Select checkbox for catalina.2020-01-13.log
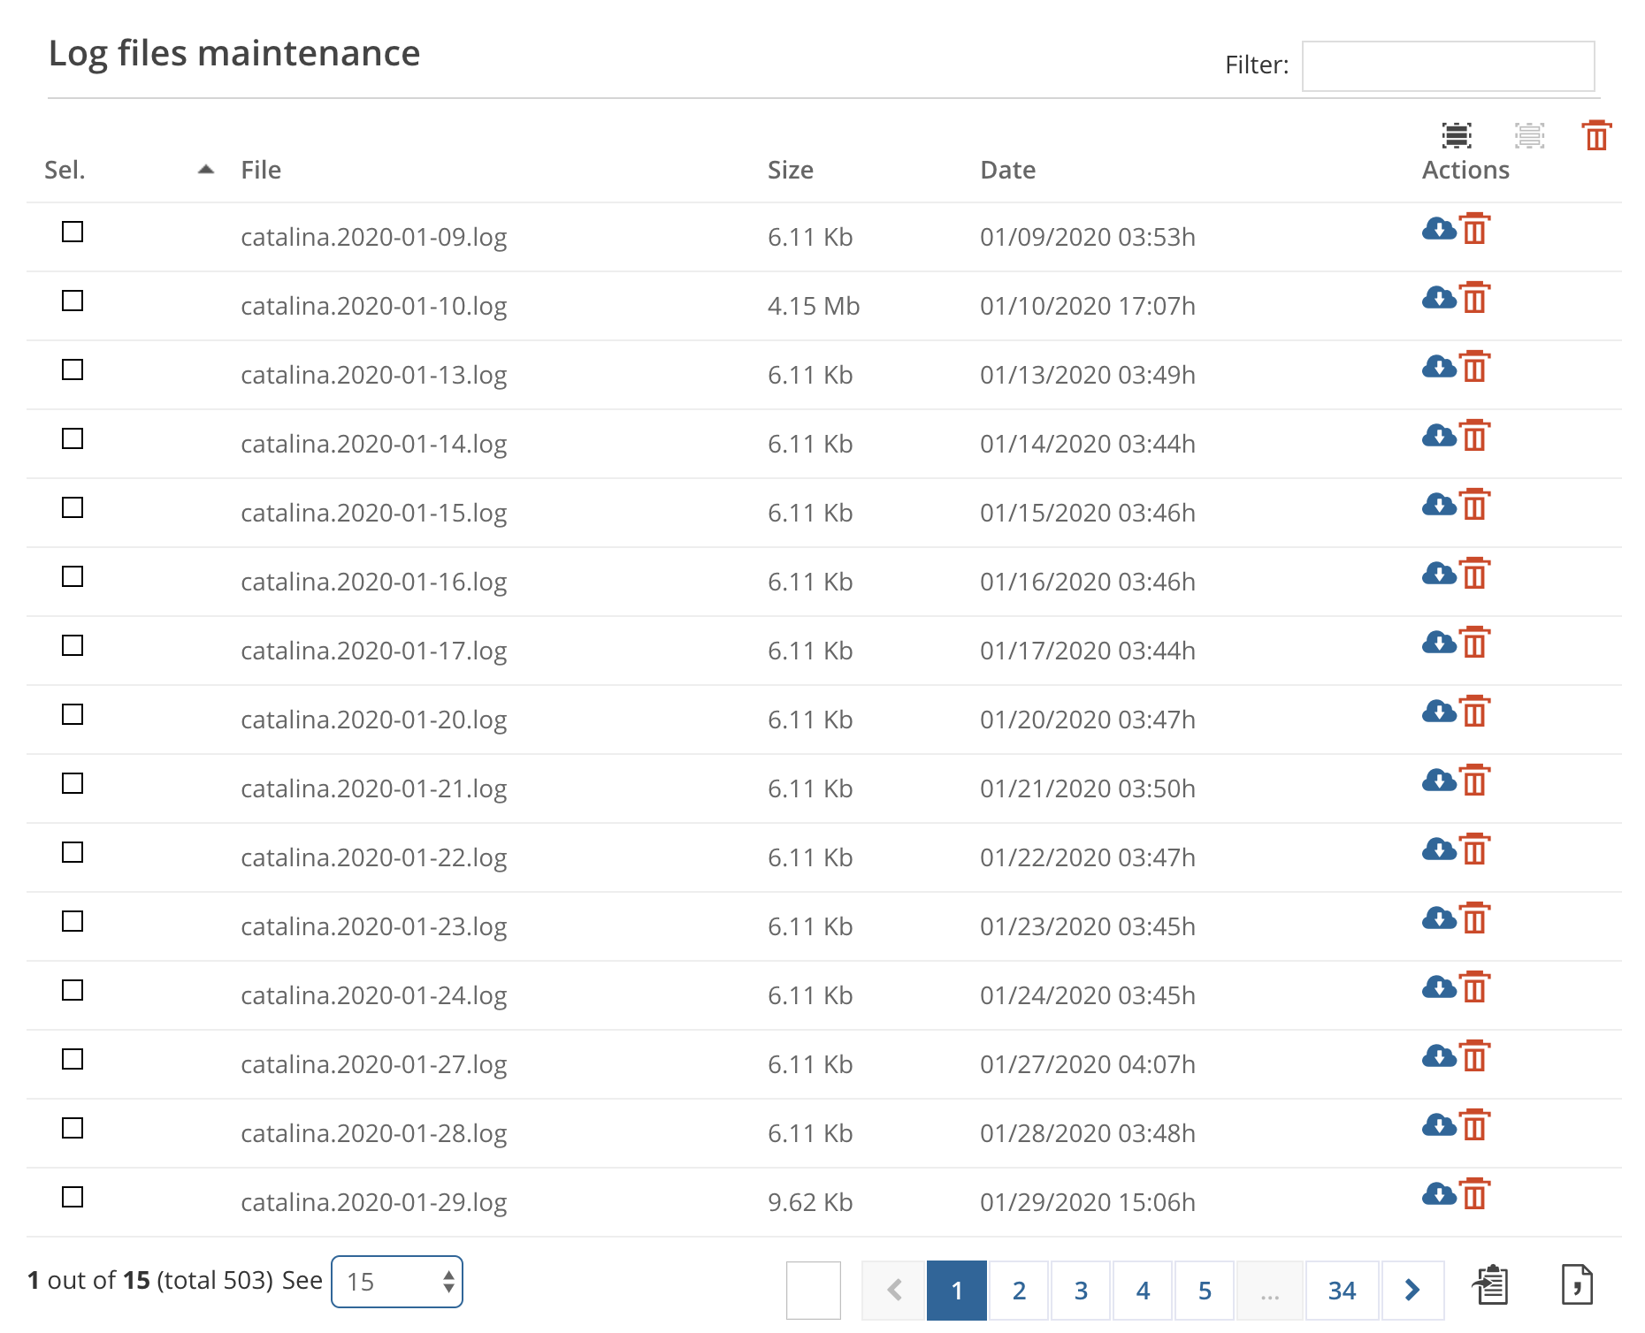The width and height of the screenshot is (1645, 1333). pyautogui.click(x=73, y=369)
